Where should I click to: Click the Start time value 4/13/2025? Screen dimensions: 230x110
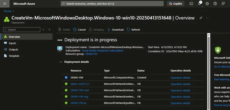(x=174, y=47)
